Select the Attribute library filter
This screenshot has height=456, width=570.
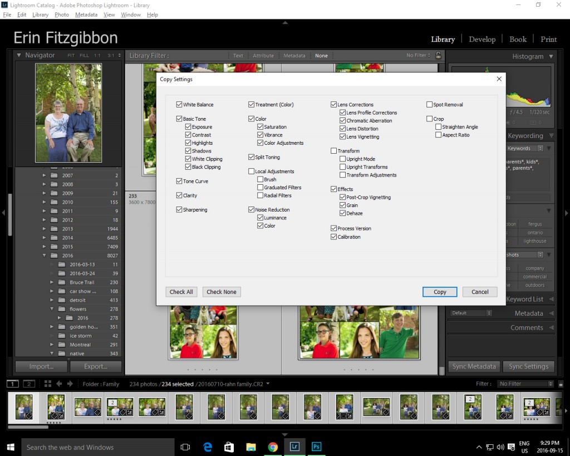(263, 56)
